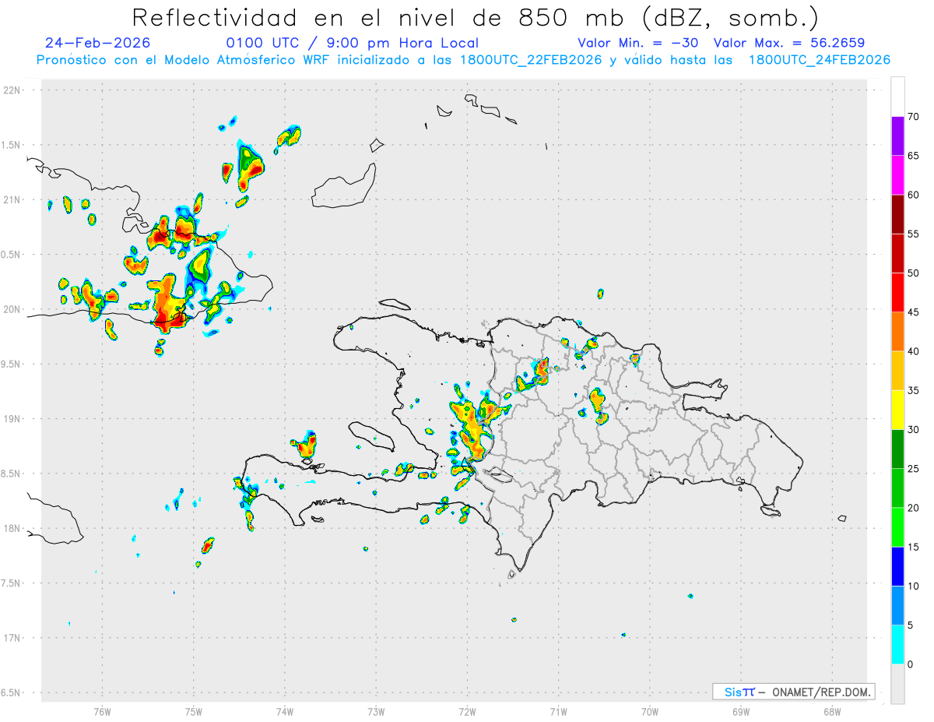This screenshot has height=722, width=934.
Task: Click the '75W' longitude label
Action: [x=194, y=711]
